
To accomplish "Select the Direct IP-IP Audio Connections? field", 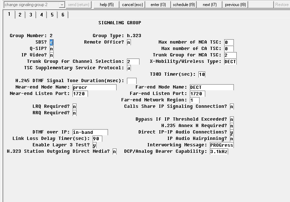I will pos(232,132).
